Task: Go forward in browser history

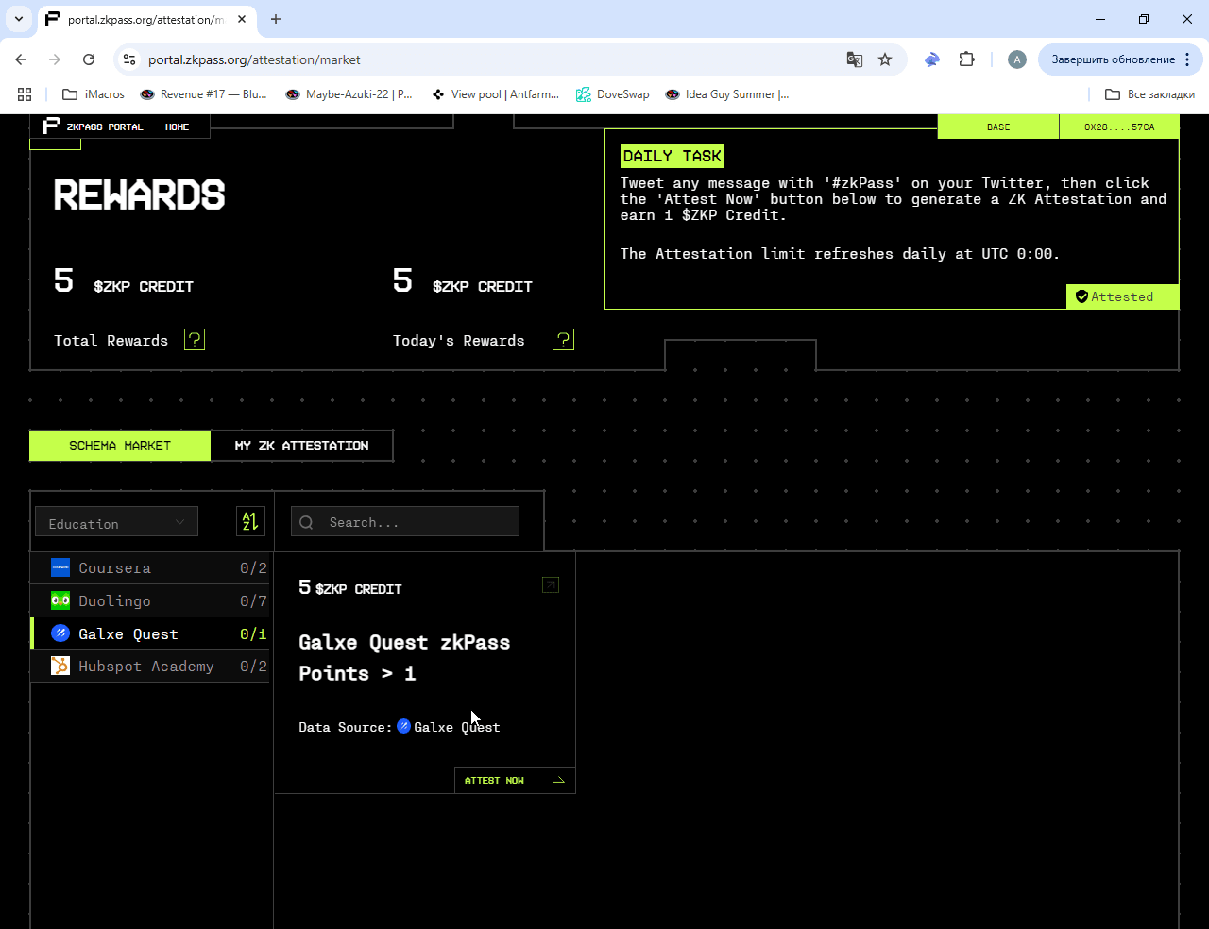Action: (55, 59)
